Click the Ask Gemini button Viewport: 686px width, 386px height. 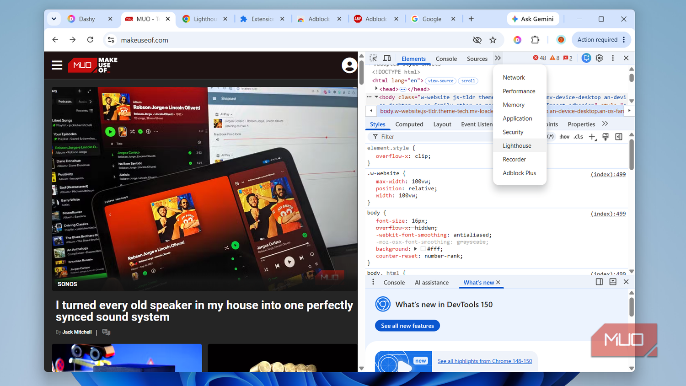click(533, 19)
